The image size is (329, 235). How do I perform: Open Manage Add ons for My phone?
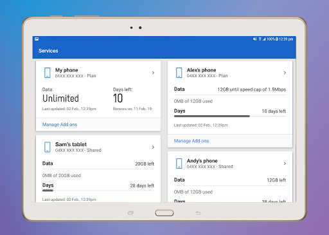pos(60,124)
